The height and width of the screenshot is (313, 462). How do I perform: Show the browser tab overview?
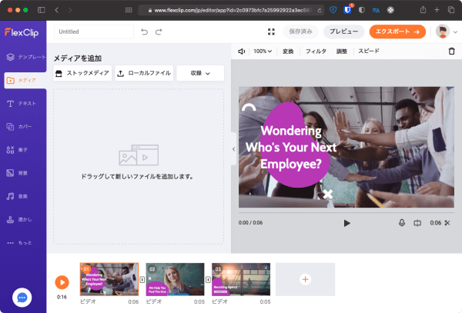click(x=451, y=10)
